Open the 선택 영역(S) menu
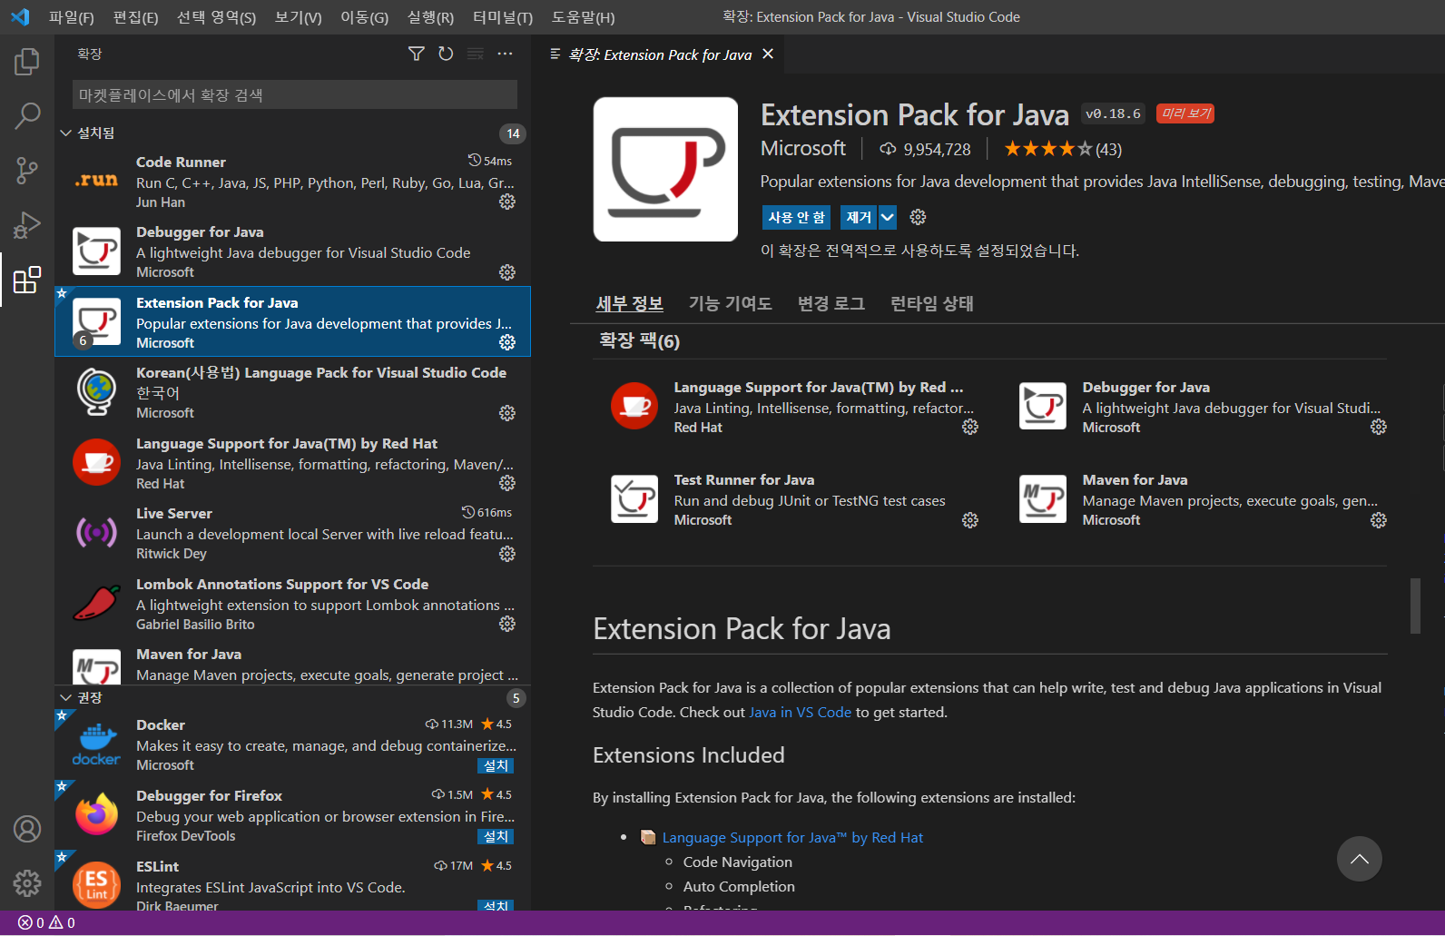This screenshot has width=1445, height=936. tap(216, 17)
